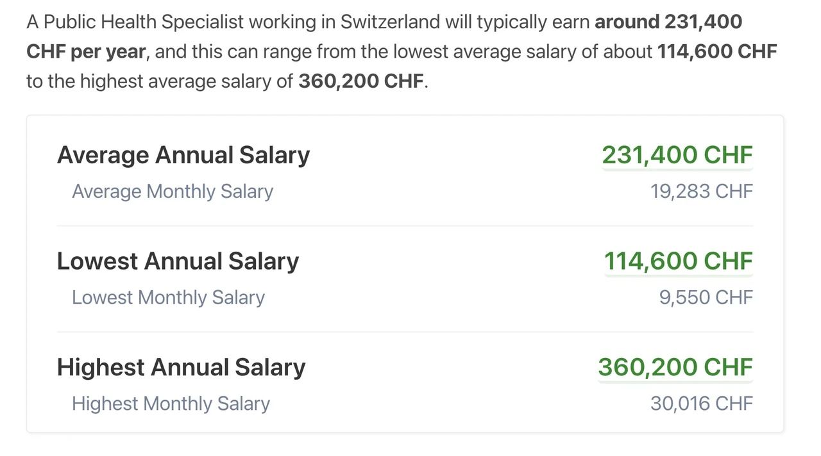The image size is (821, 456).
Task: Select the Lowest Annual Salary heading
Action: (x=178, y=261)
